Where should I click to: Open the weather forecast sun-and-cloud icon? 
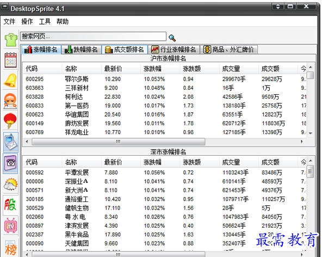[x=11, y=184]
